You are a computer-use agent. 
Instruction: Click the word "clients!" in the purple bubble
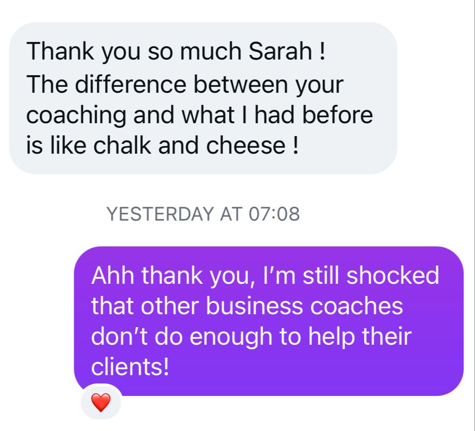(x=130, y=367)
